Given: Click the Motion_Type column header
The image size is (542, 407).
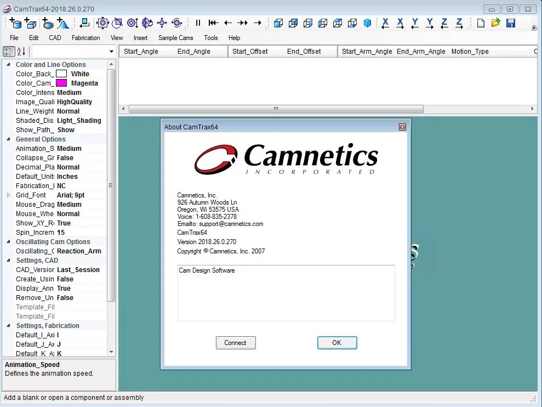Looking at the screenshot, I should [x=489, y=52].
